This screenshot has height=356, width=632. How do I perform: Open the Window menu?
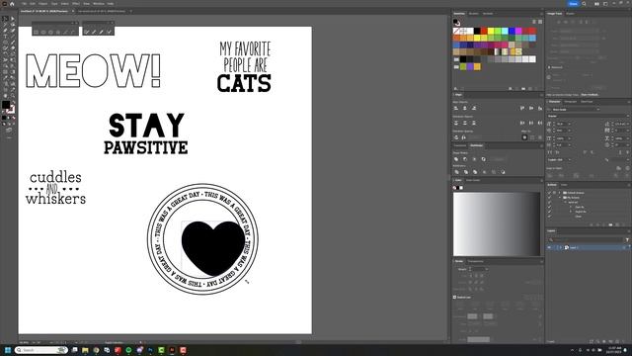click(x=99, y=4)
